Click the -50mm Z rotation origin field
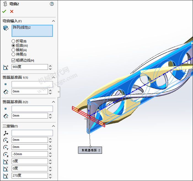The width and height of the screenshot is (193, 181). click(30, 154)
